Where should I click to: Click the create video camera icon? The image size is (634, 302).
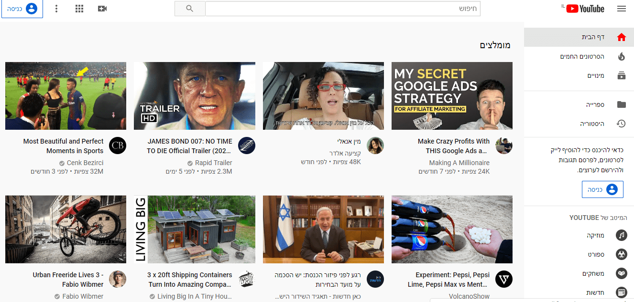(x=102, y=9)
